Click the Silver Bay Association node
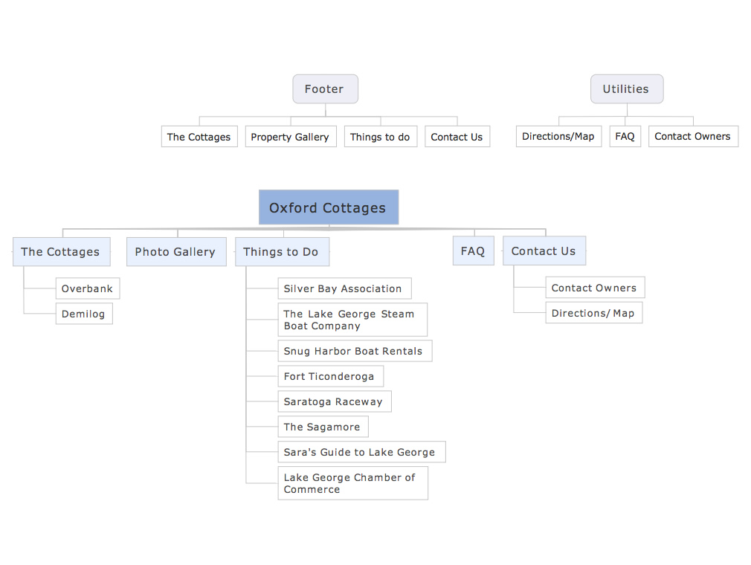Image resolution: width=751 pixels, height=565 pixels. pos(344,288)
